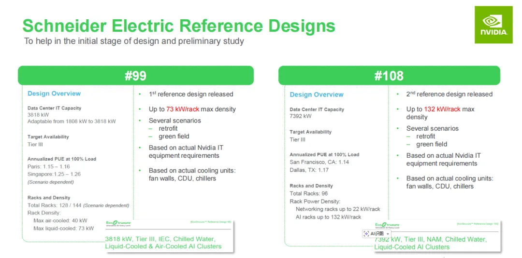Click the NVIDIA logo in the corner

493,25
